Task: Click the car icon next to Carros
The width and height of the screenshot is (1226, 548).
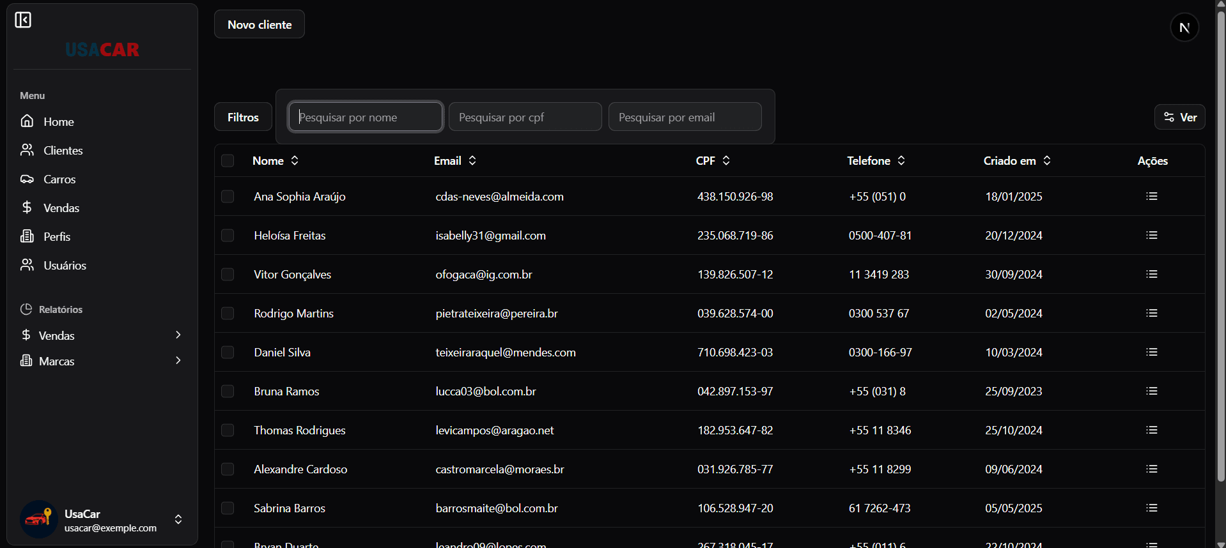Action: point(27,179)
